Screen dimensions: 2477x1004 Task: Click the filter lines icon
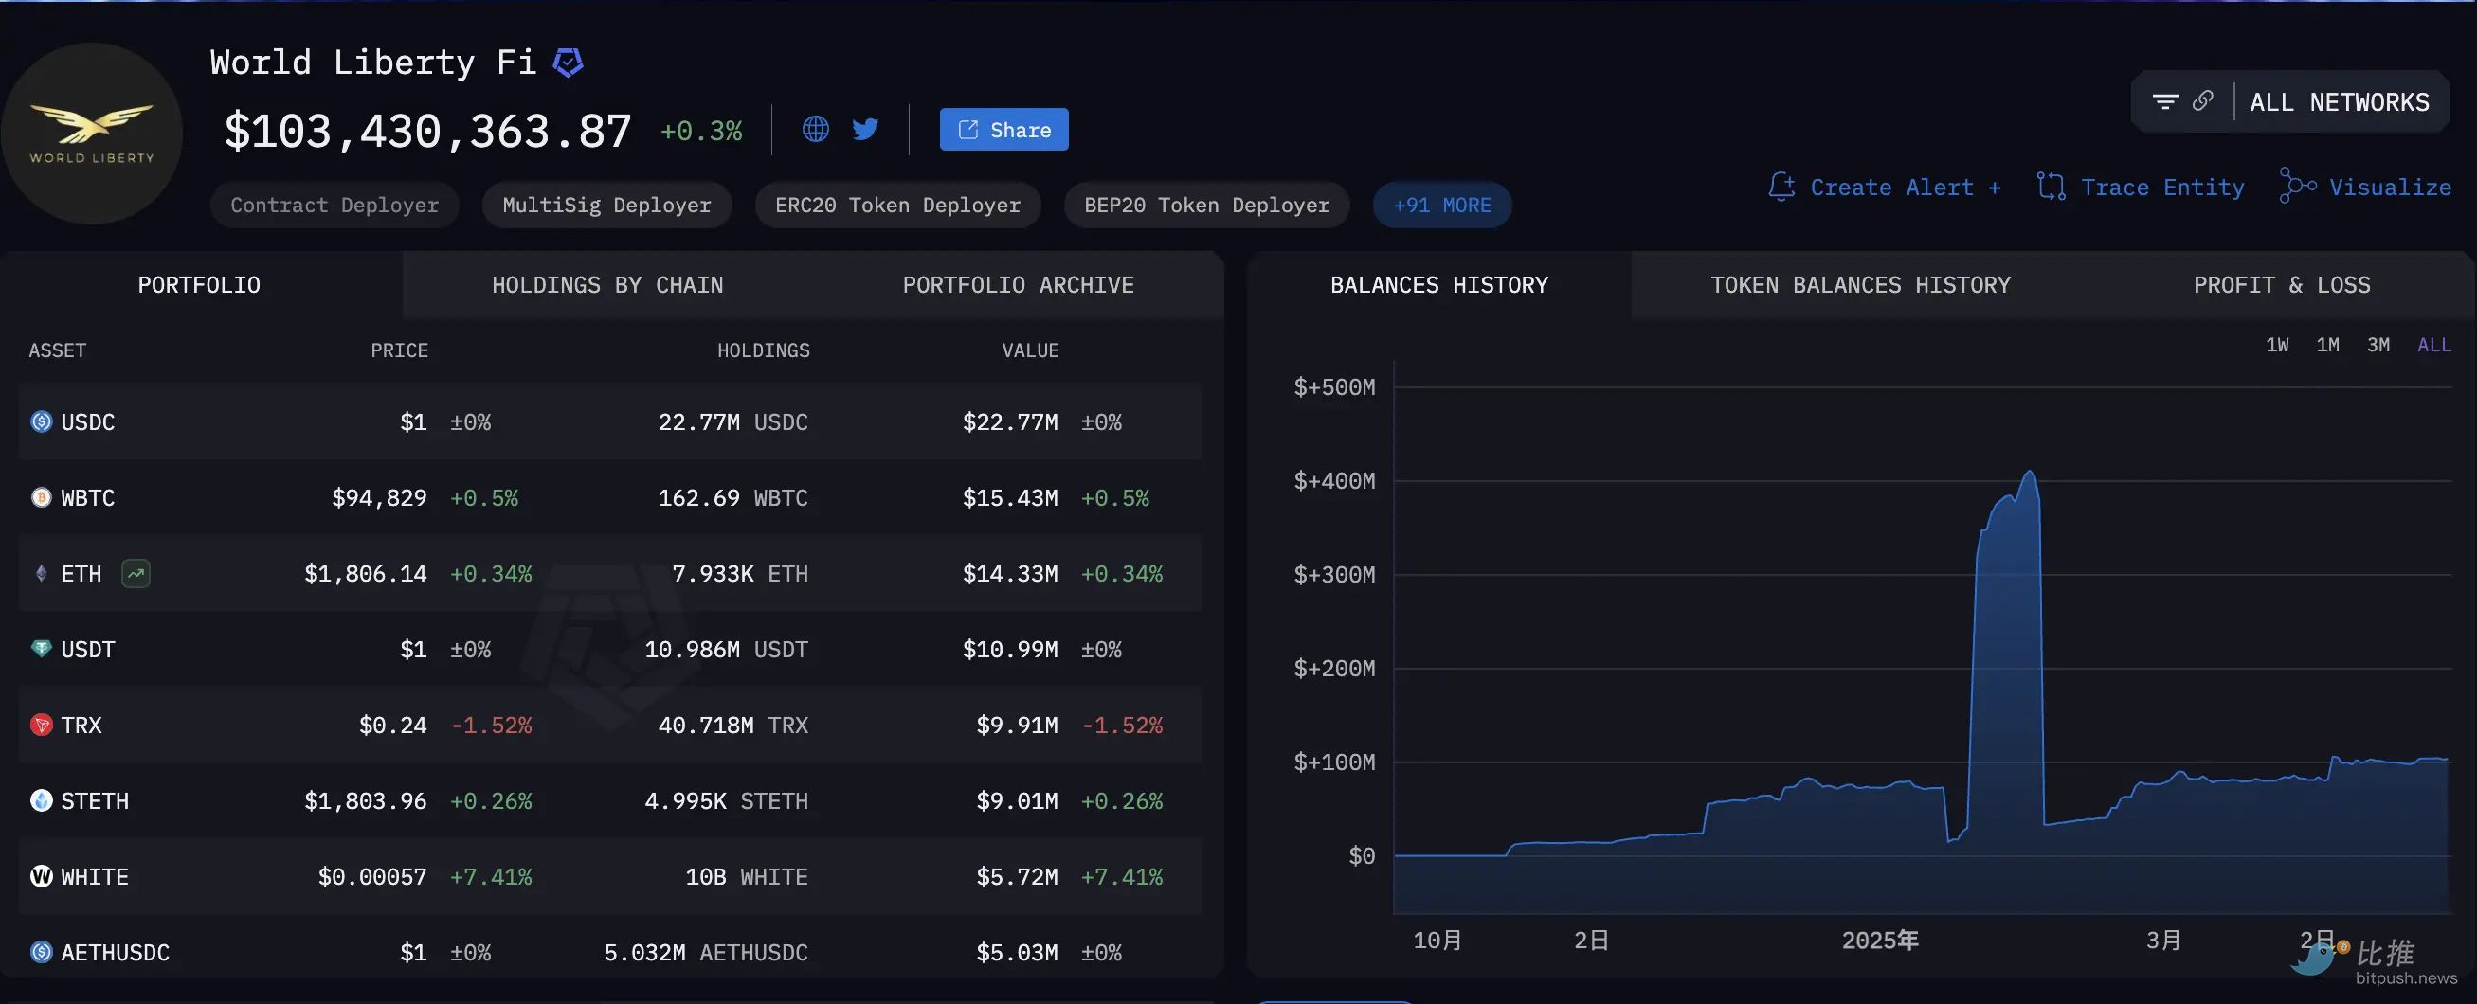pyautogui.click(x=2164, y=102)
